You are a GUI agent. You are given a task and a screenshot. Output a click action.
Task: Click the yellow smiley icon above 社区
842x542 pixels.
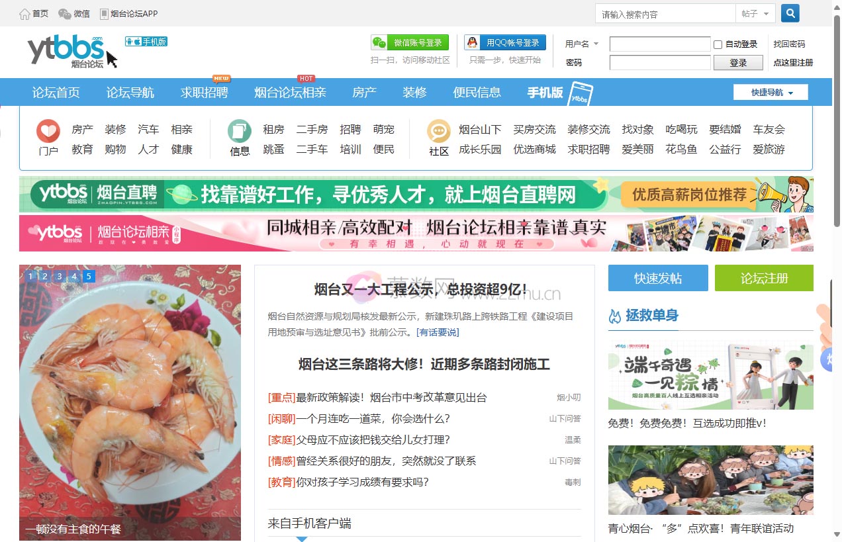point(438,132)
